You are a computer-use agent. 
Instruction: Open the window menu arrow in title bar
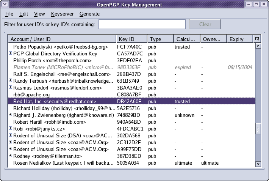coord(5,4)
